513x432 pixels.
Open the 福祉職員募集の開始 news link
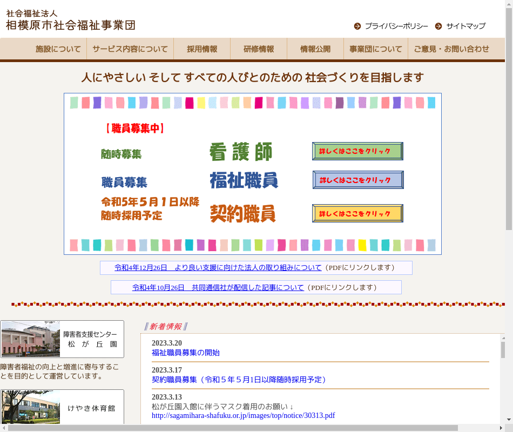point(186,353)
